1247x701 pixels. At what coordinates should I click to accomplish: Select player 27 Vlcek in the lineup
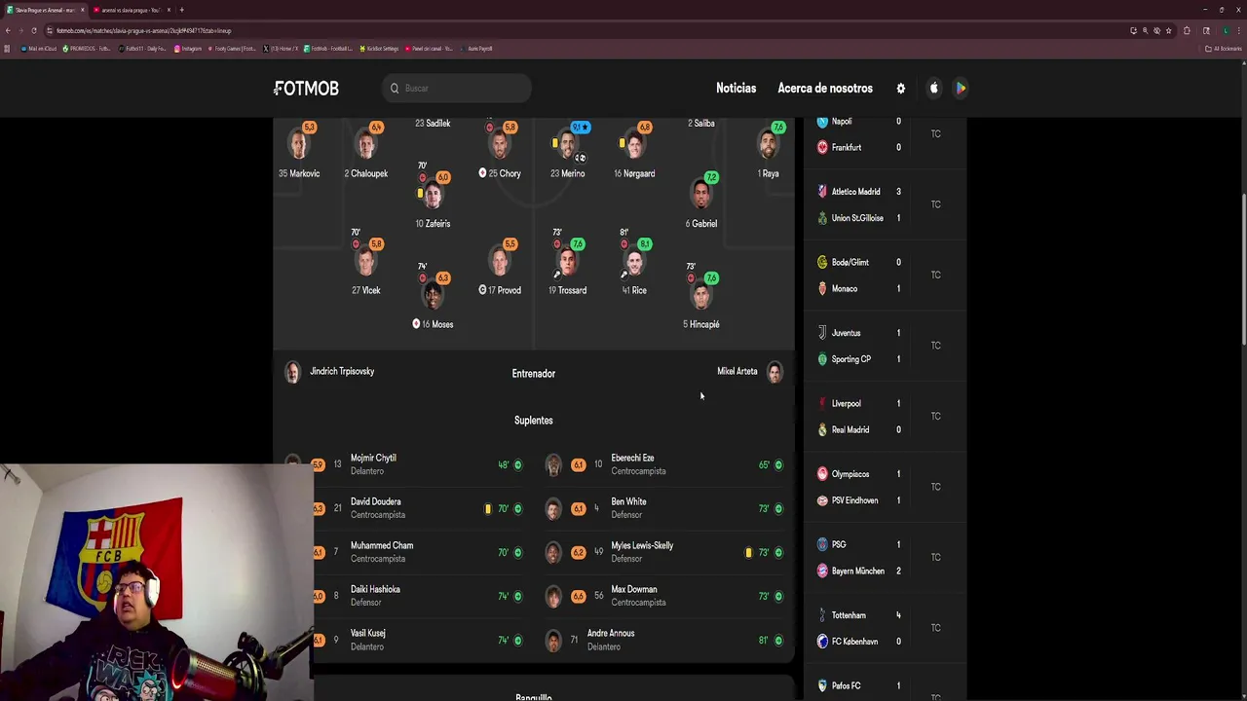[x=365, y=266]
